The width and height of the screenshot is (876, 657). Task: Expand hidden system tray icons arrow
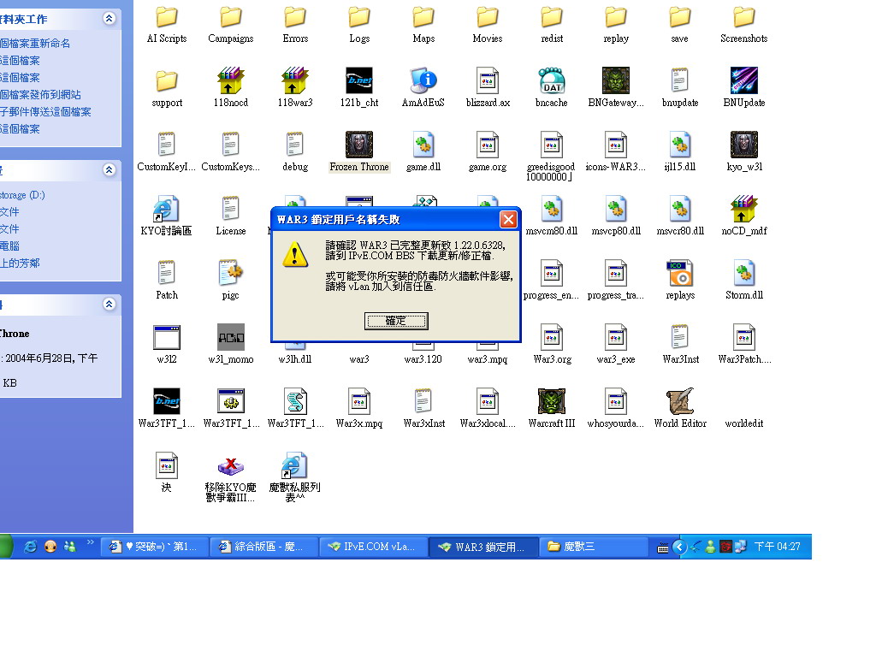(679, 547)
